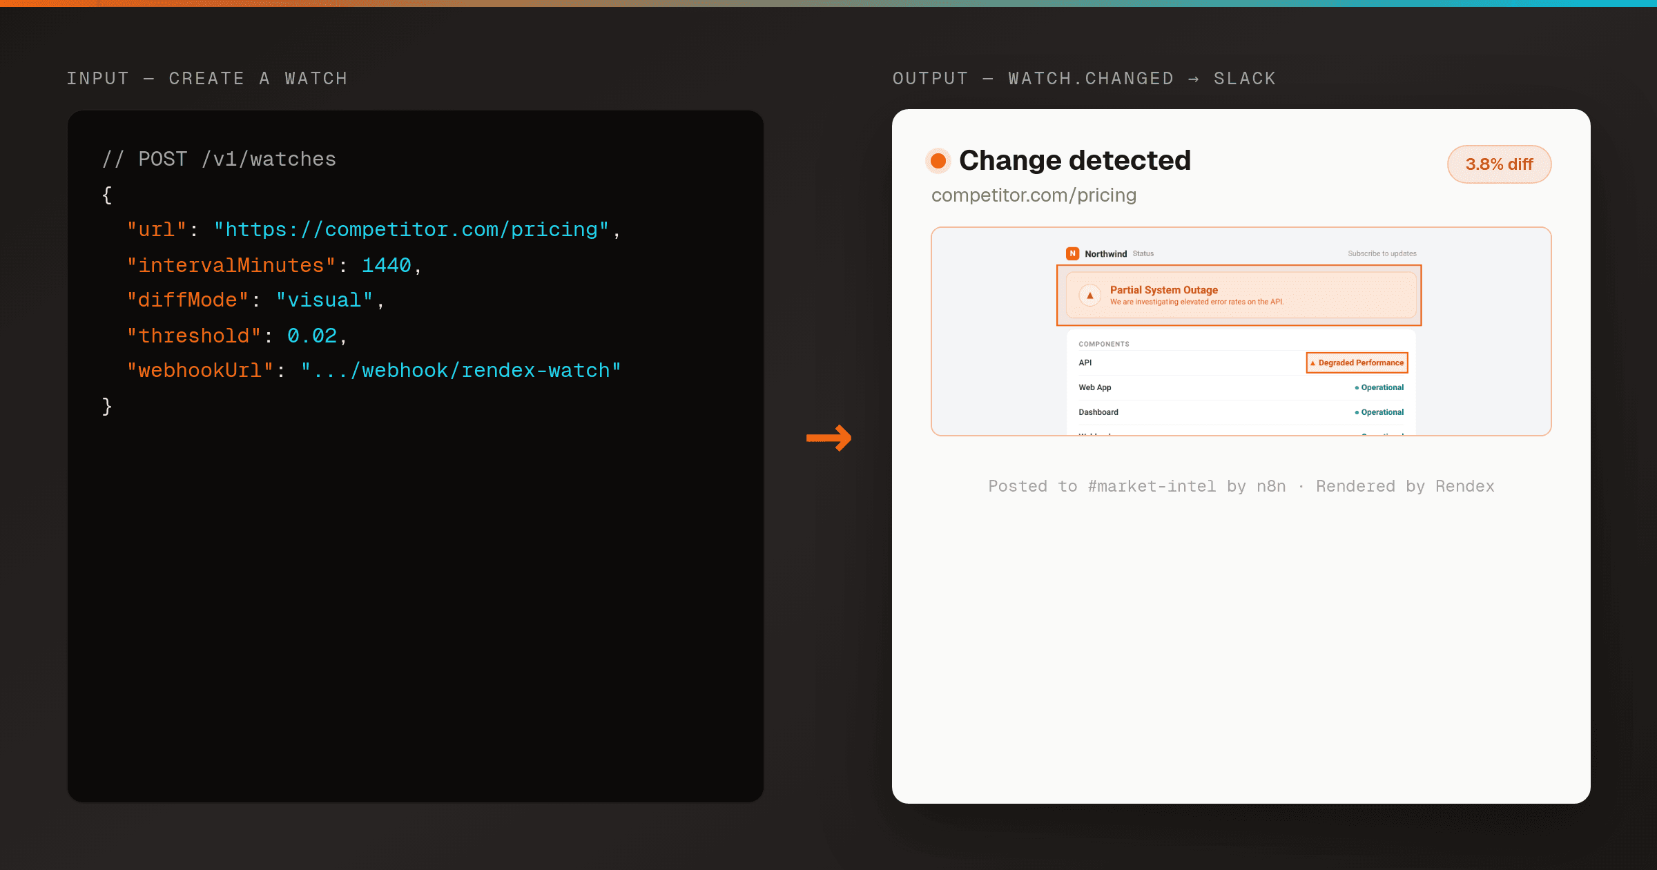Click the Posted to #market-intel footer text
Image resolution: width=1657 pixels, height=870 pixels.
[1241, 486]
